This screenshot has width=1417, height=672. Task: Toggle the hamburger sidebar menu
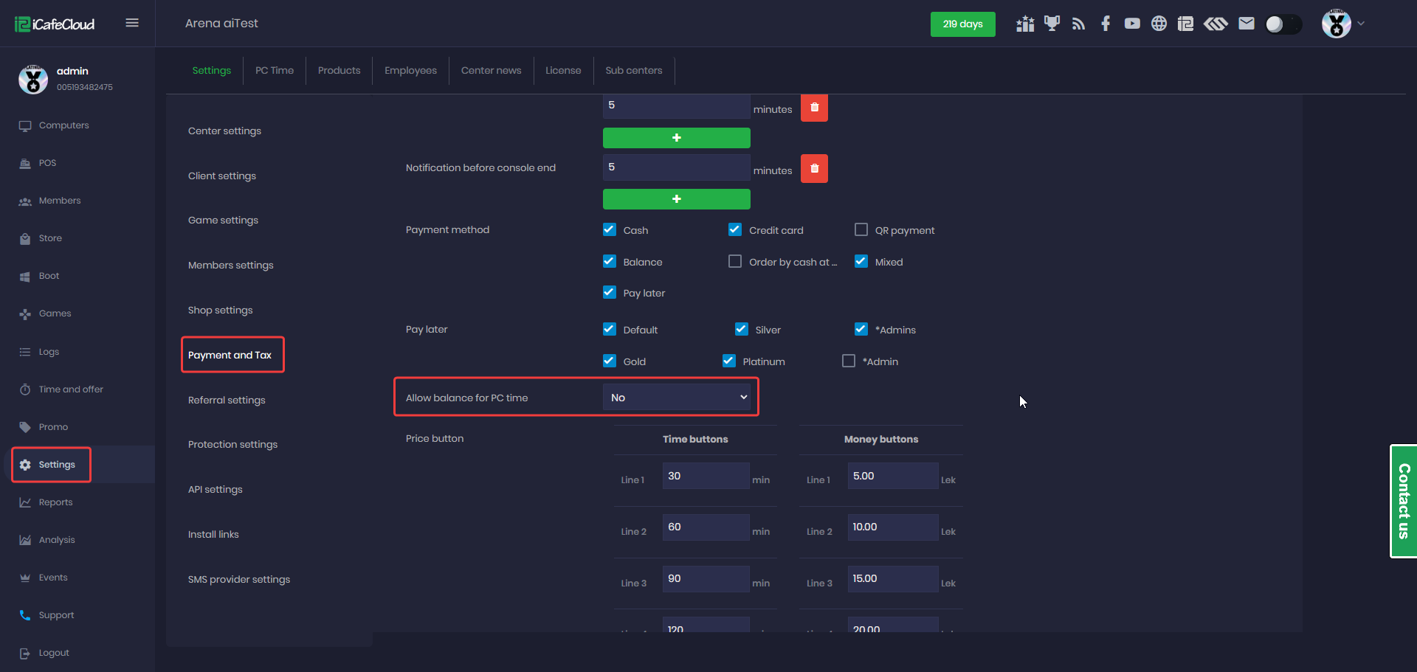[x=132, y=23]
